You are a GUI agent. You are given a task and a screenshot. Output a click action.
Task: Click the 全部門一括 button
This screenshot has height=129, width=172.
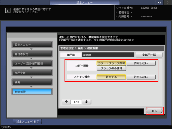(x=149, y=55)
